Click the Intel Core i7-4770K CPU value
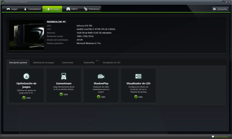The height and width of the screenshot is (139, 232). tap(96, 29)
